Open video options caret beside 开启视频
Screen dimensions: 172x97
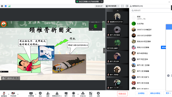click(18, 94)
